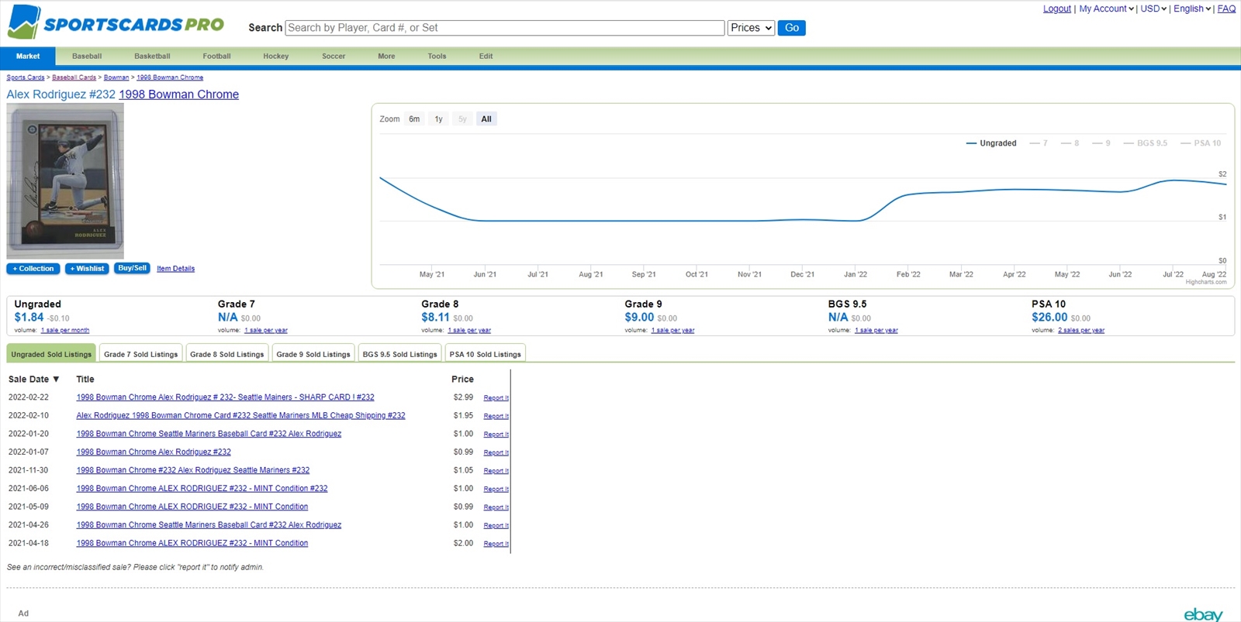Switch to PSA 10 Sold Listings tab

point(486,353)
